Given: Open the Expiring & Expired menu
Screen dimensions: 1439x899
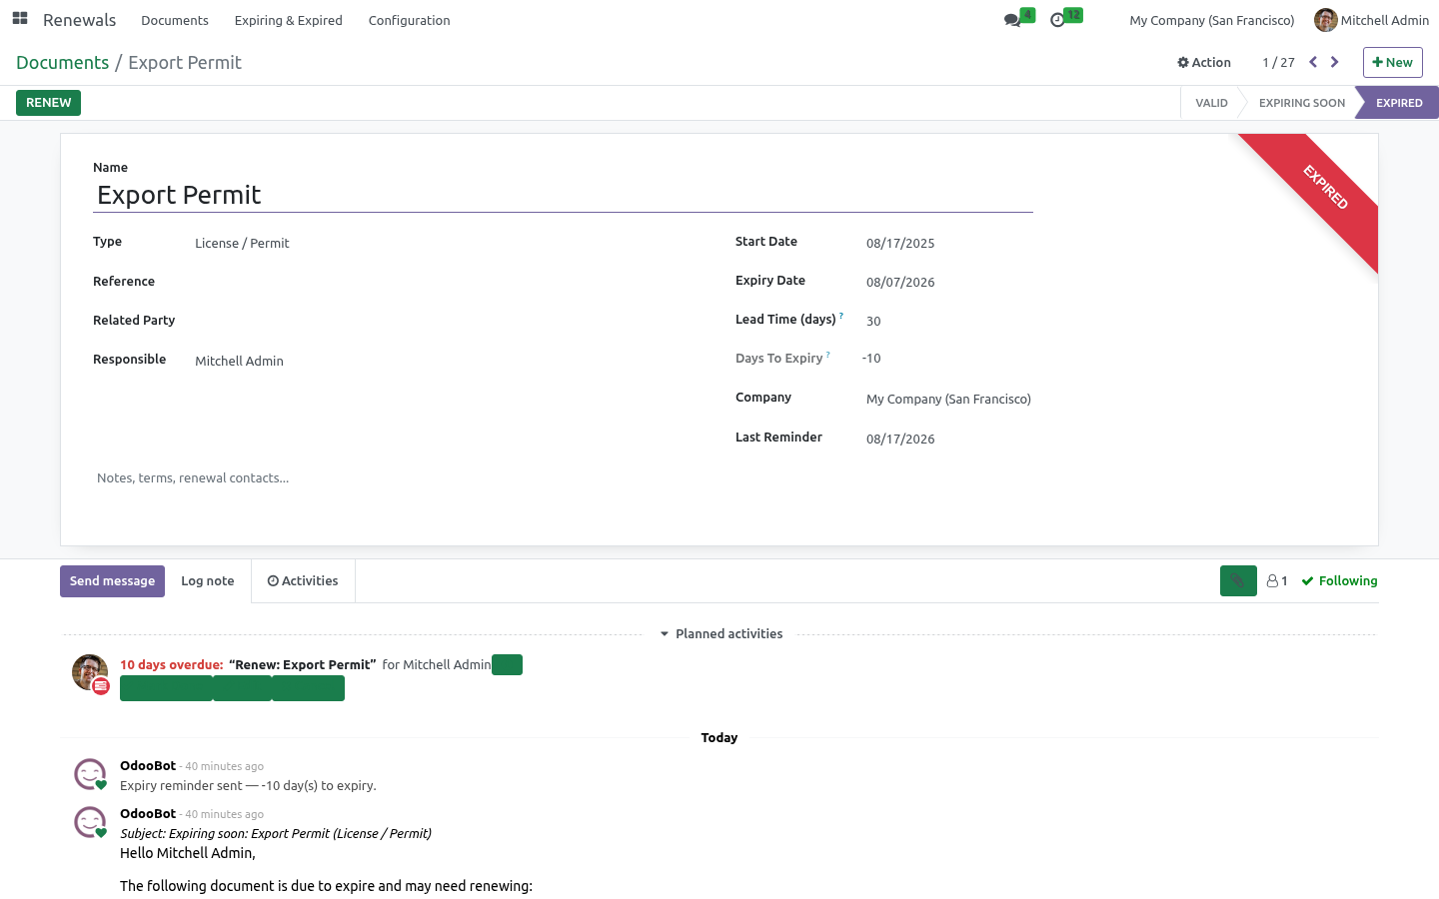Looking at the screenshot, I should 289,20.
